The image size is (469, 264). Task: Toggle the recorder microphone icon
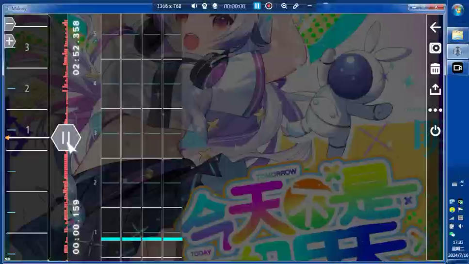(215, 6)
